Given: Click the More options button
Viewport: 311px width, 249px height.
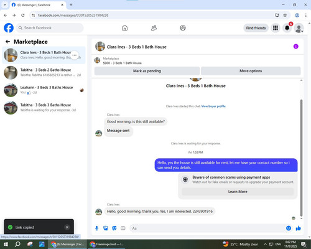Looking at the screenshot, I should [251, 71].
